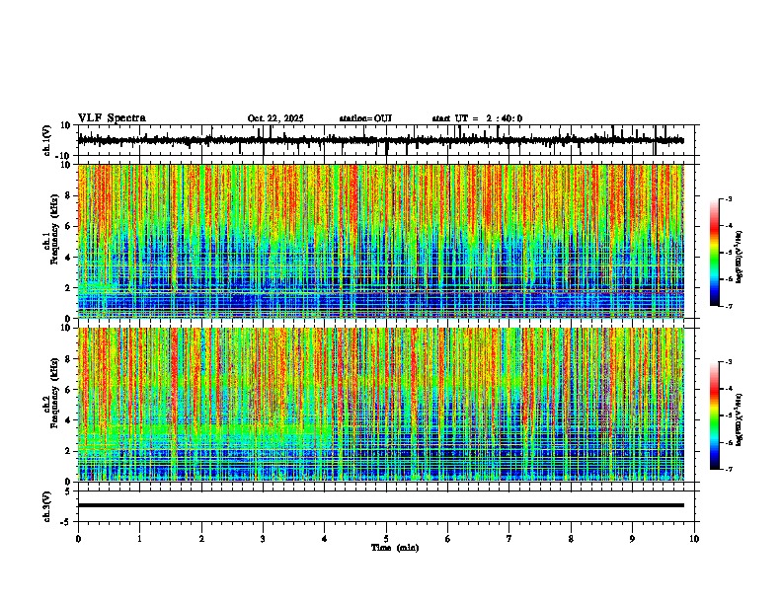Click the ch.1 voltage waveform trace

point(380,140)
